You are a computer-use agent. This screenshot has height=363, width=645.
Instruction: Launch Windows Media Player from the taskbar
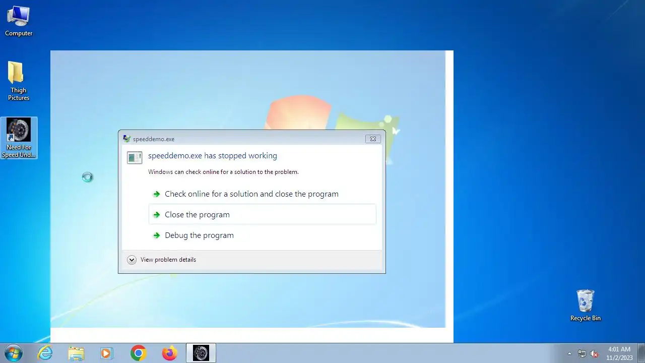(x=107, y=353)
